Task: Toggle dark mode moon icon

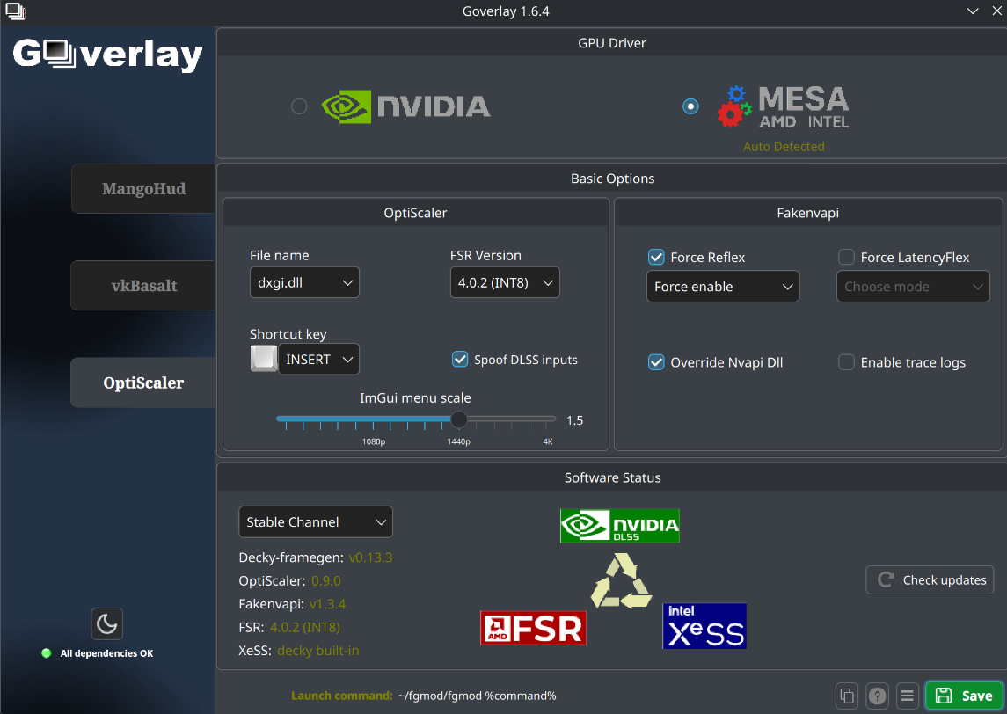Action: click(x=106, y=623)
